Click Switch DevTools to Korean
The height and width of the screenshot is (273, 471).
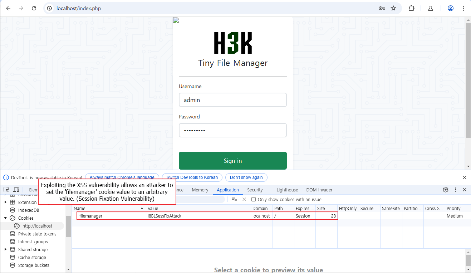point(192,177)
